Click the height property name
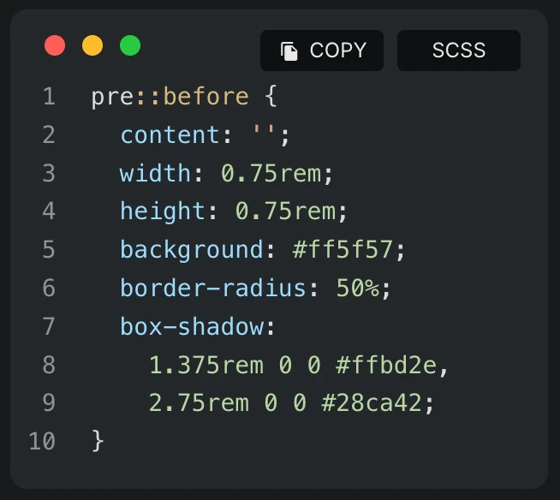Viewport: 560px width, 500px height. (163, 211)
